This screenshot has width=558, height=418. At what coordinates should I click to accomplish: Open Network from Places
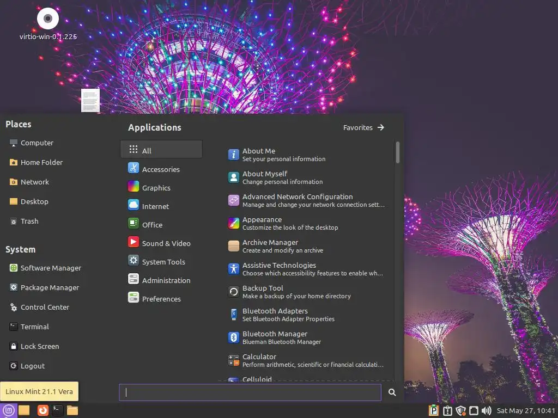click(29, 182)
